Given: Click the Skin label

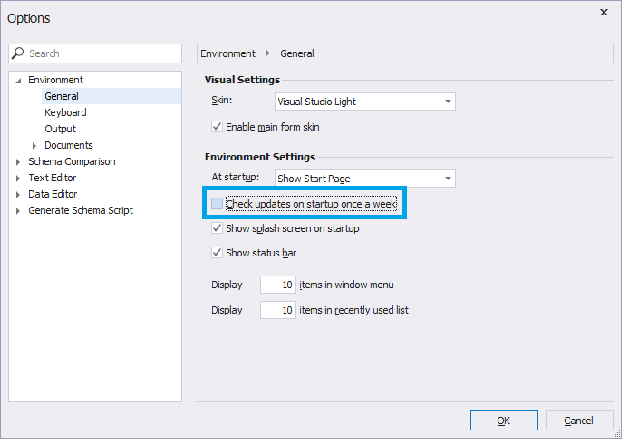Looking at the screenshot, I should tap(224, 102).
